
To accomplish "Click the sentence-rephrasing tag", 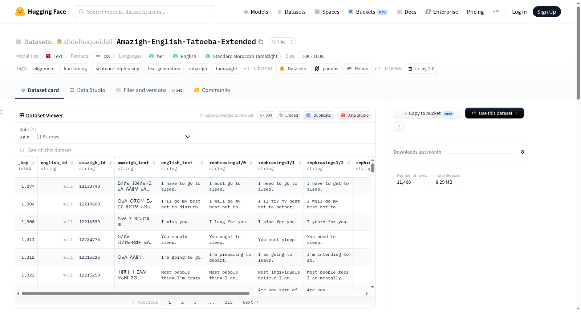I will 118,68.
